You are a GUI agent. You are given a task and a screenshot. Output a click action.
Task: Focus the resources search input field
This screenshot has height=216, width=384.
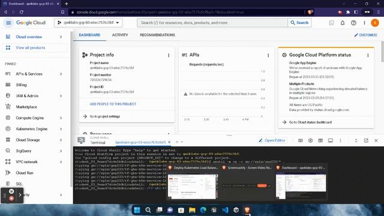coord(212,23)
